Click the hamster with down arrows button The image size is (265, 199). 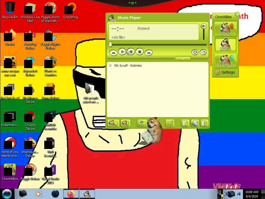point(126,123)
